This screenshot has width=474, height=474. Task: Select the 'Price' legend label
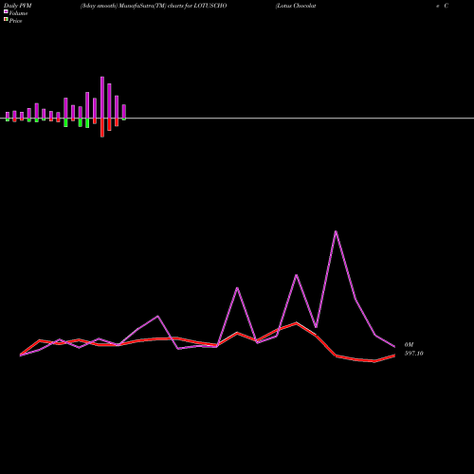[15, 21]
